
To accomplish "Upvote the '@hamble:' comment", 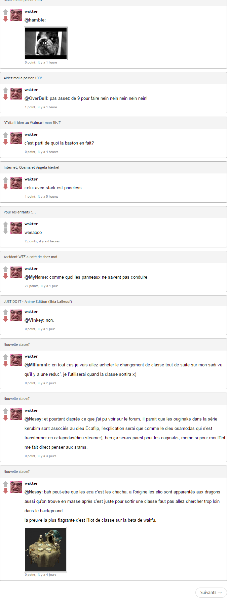I will point(5,12).
